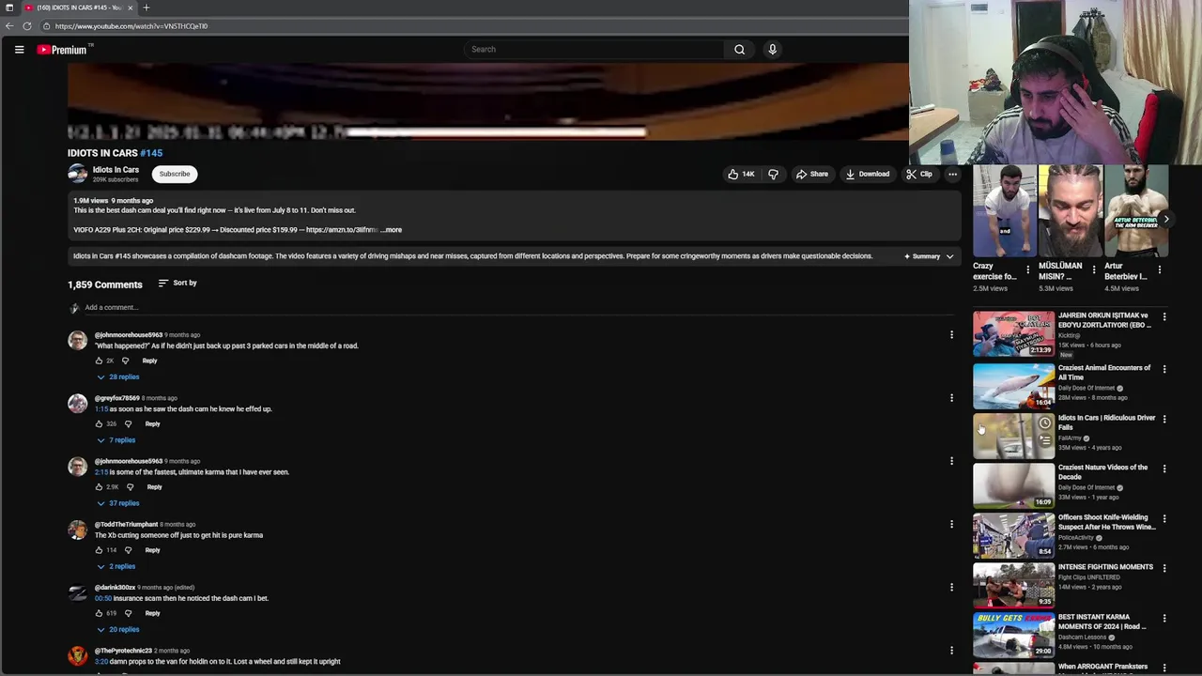Like the video with 14K thumbs up
Screen dimensions: 1202x676
(x=740, y=174)
